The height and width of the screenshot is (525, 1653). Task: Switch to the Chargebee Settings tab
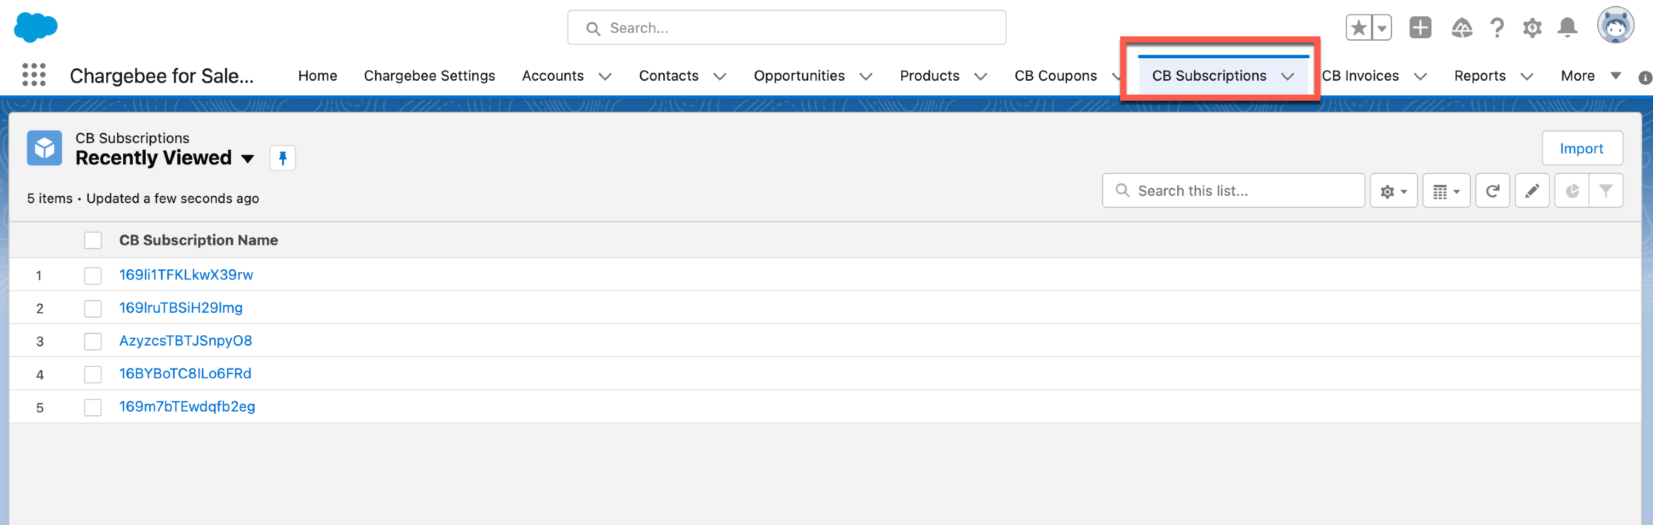pyautogui.click(x=429, y=76)
